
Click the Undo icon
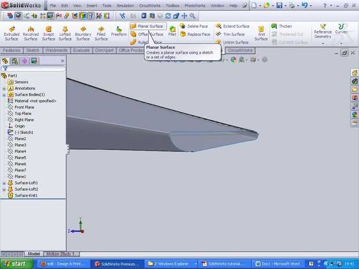tap(305, 5)
